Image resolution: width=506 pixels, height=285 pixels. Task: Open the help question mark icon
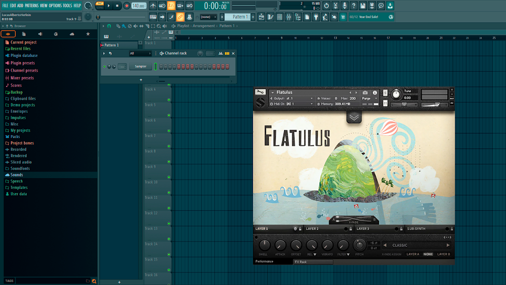coord(354,6)
